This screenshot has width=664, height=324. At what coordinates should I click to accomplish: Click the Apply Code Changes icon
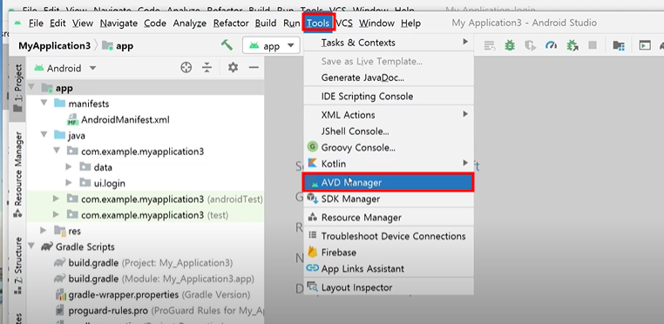[490, 45]
